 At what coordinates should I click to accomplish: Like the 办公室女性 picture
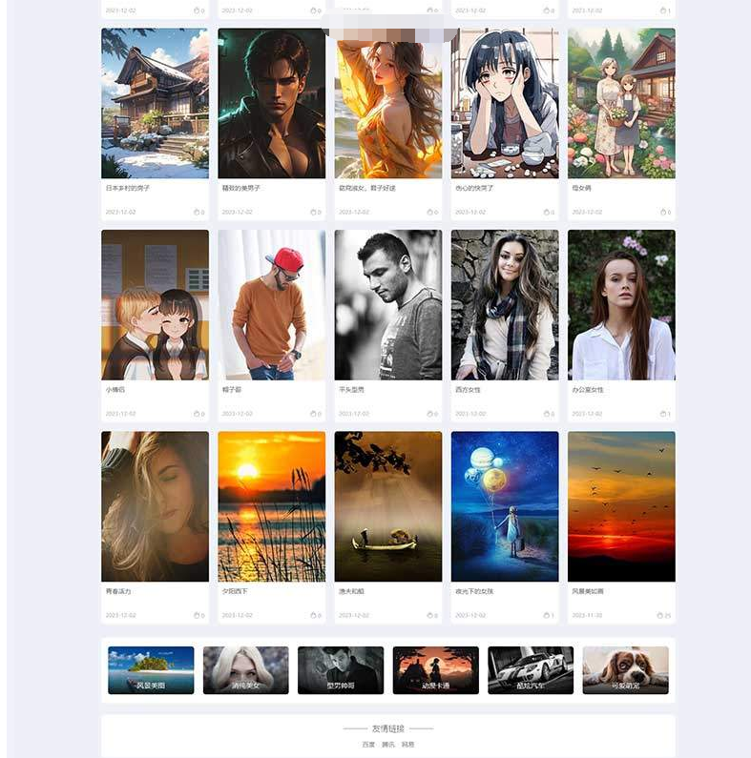[663, 414]
